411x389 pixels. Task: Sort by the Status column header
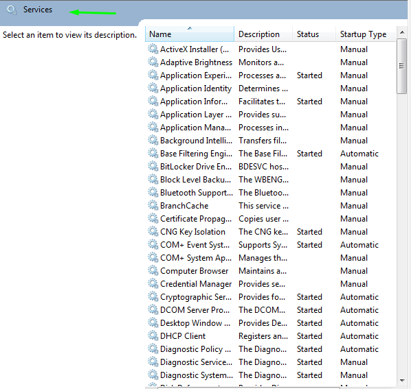pyautogui.click(x=314, y=34)
